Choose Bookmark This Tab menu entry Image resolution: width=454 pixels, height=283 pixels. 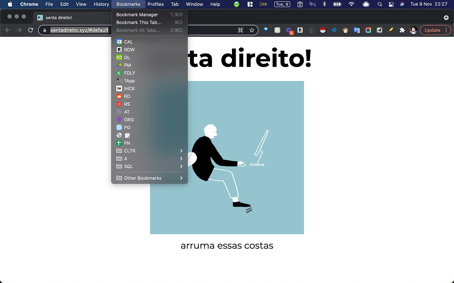[149, 22]
